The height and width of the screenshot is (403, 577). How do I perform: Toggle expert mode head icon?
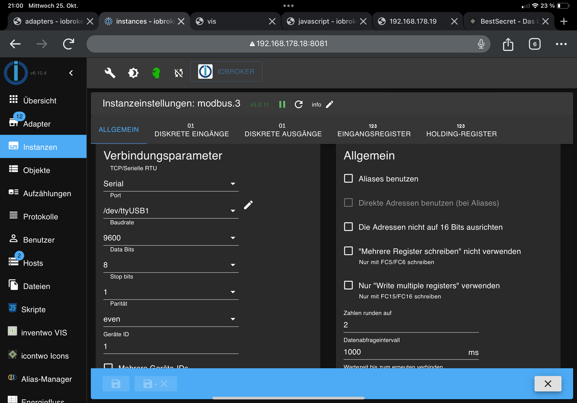coord(156,73)
